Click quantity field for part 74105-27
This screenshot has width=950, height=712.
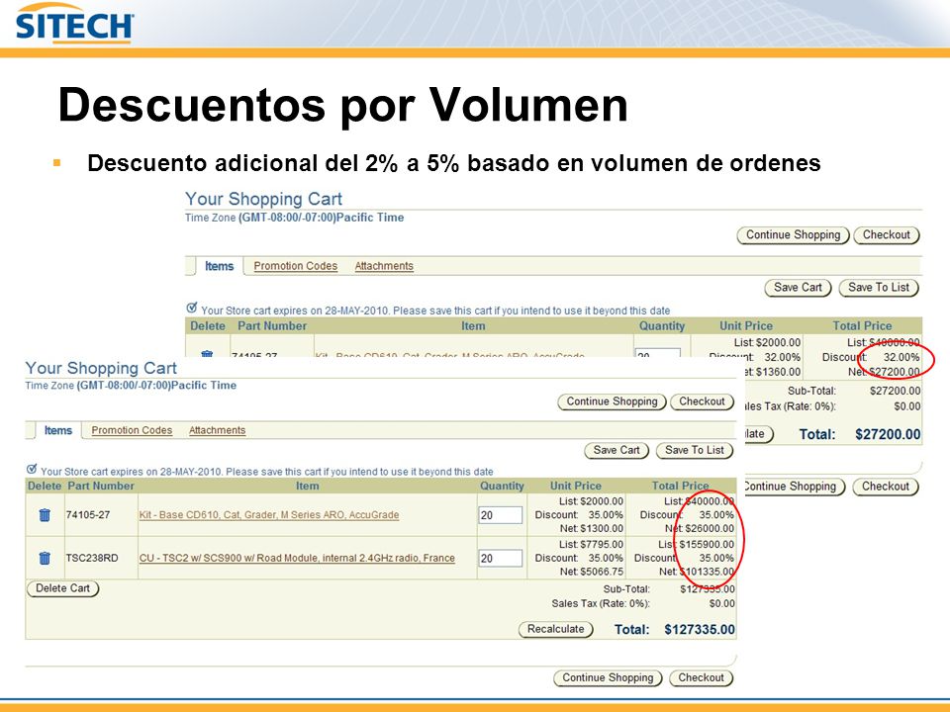click(500, 515)
